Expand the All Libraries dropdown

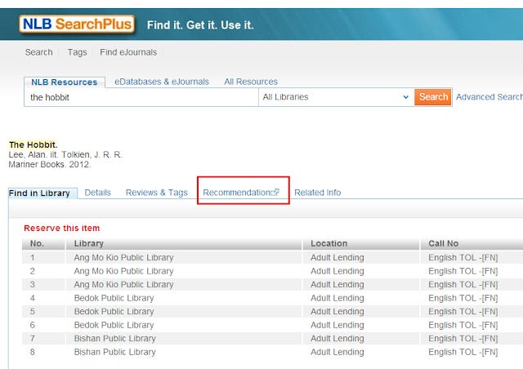pyautogui.click(x=336, y=97)
